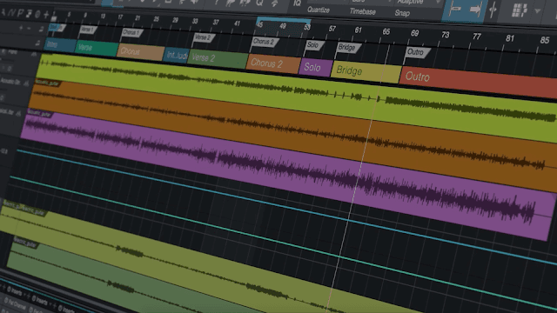Select the tan Chorus arranger section
This screenshot has height=313, width=557.
(141, 52)
